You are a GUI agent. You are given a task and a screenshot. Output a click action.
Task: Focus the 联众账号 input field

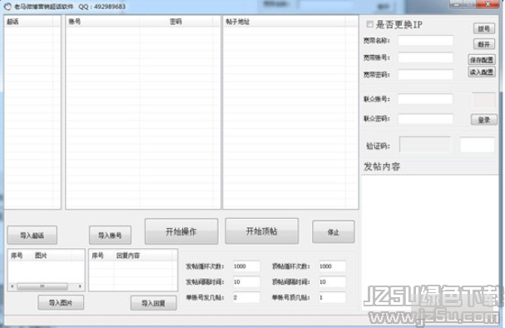click(425, 99)
